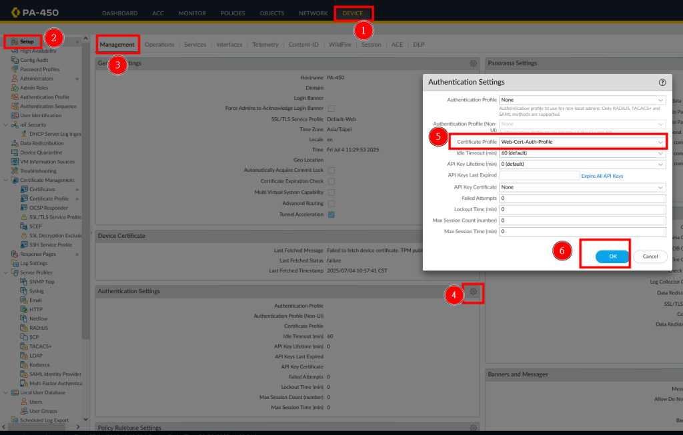683x435 pixels.
Task: Select the SNMP Trap icon
Action: (24, 281)
